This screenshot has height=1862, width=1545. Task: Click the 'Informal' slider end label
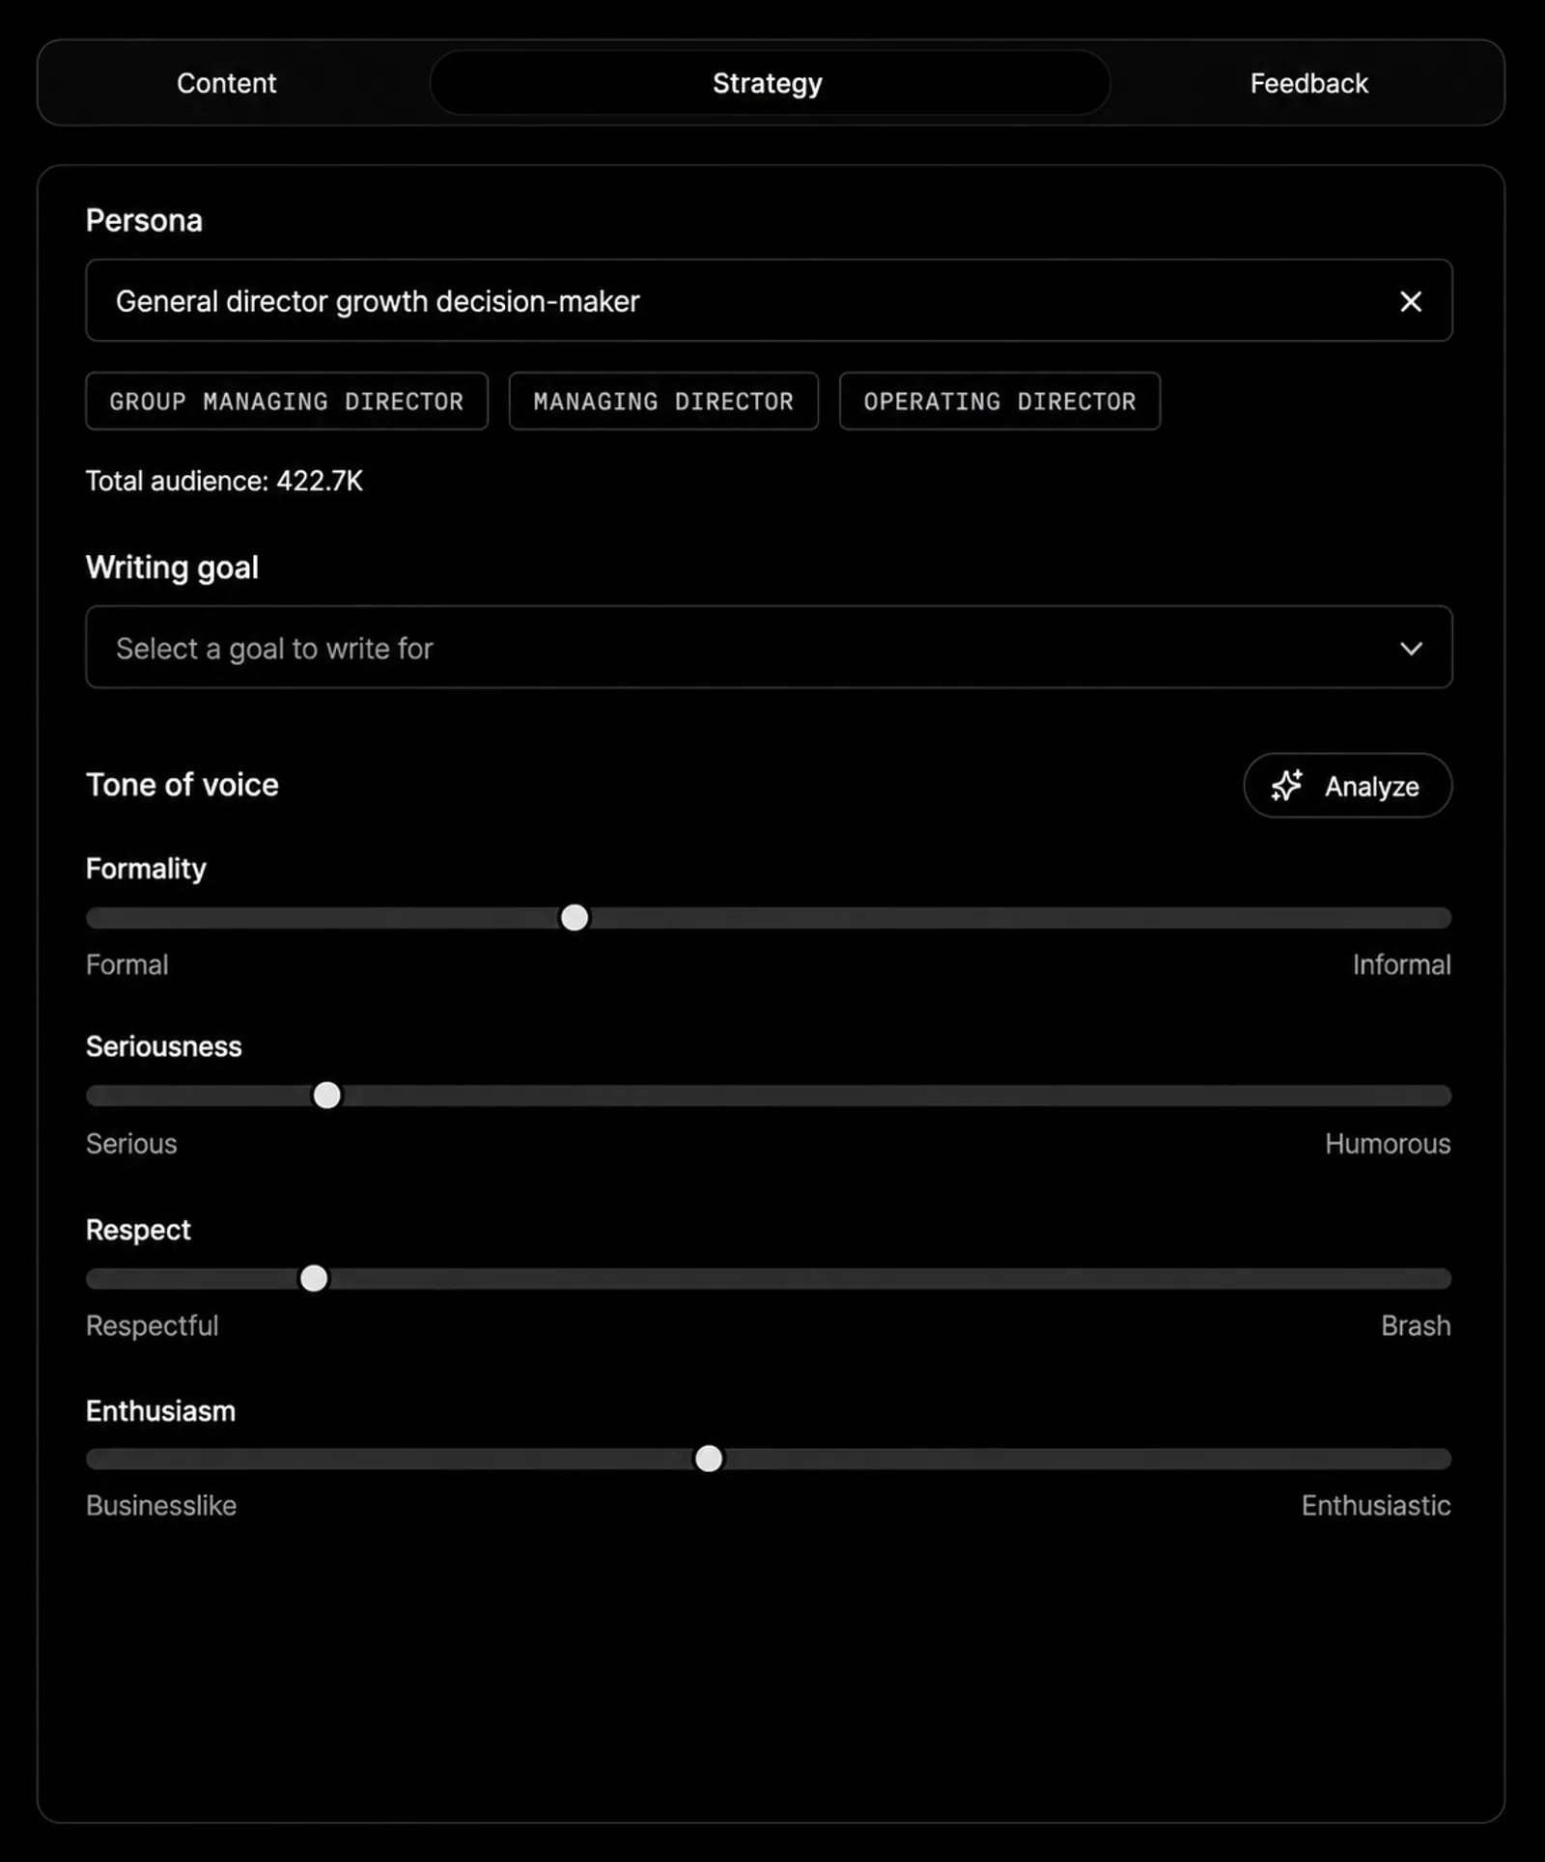click(x=1401, y=964)
